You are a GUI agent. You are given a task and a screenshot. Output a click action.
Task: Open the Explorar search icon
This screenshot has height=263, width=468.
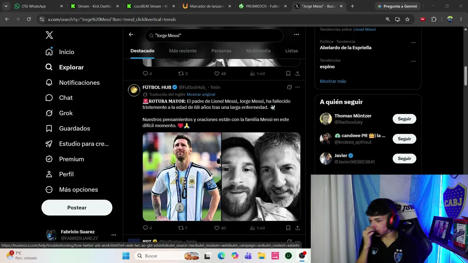(49, 67)
